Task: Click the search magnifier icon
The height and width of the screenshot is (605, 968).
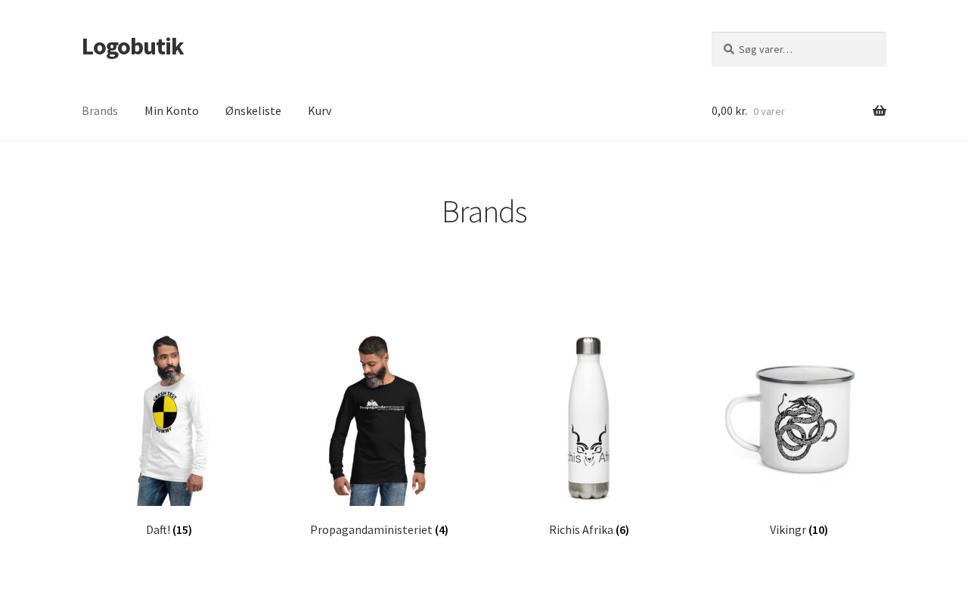Action: tap(728, 49)
